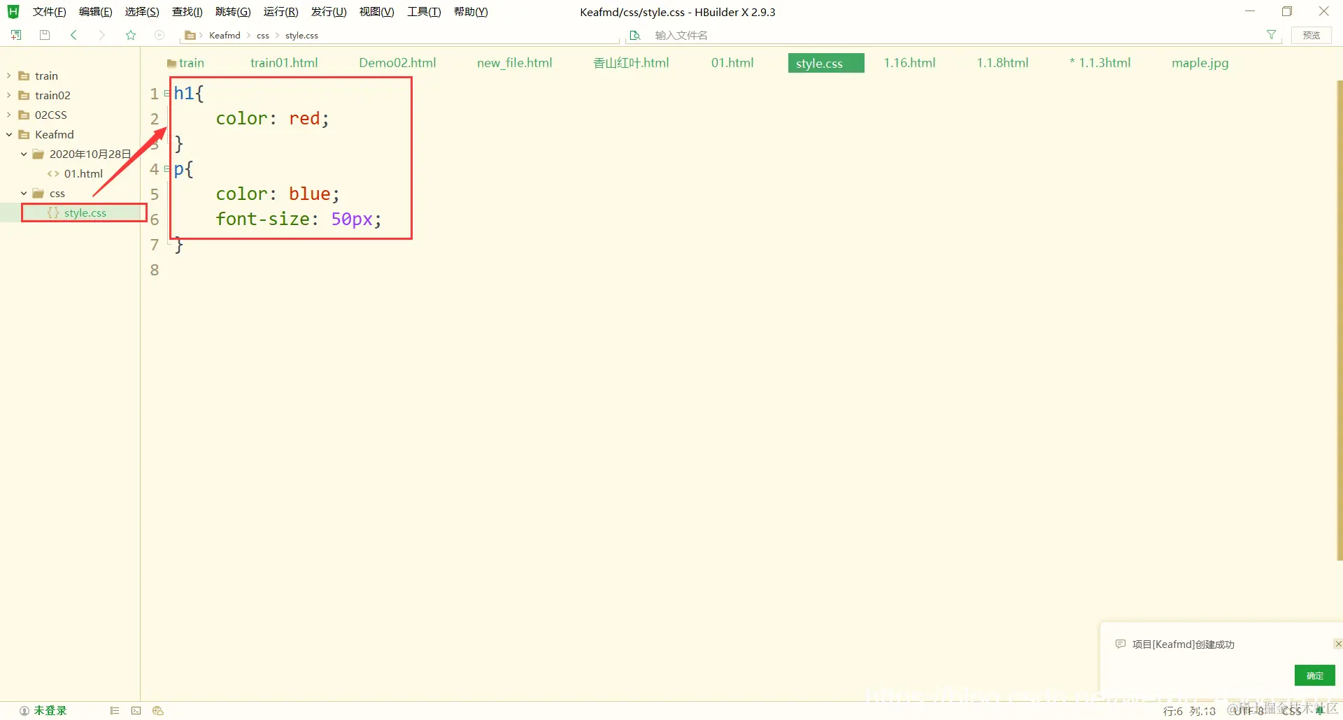Image resolution: width=1343 pixels, height=720 pixels.
Task: Click the HBuilder X logo icon
Action: tap(13, 12)
